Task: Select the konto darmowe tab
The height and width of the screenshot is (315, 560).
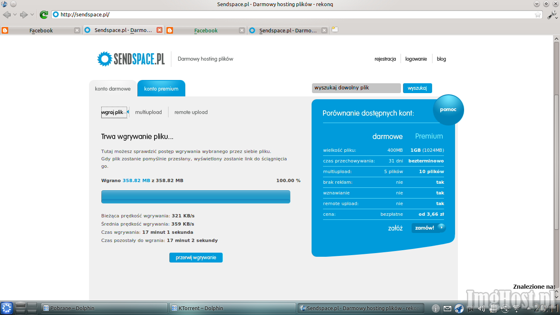Action: (113, 89)
